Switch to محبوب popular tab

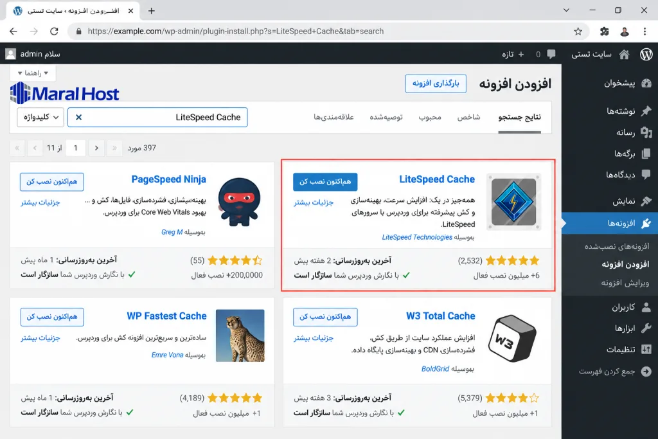[x=430, y=117]
